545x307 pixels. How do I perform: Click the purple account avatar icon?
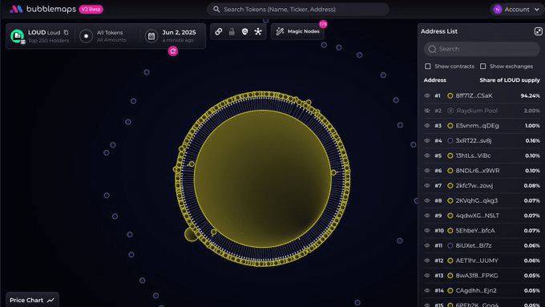point(498,10)
